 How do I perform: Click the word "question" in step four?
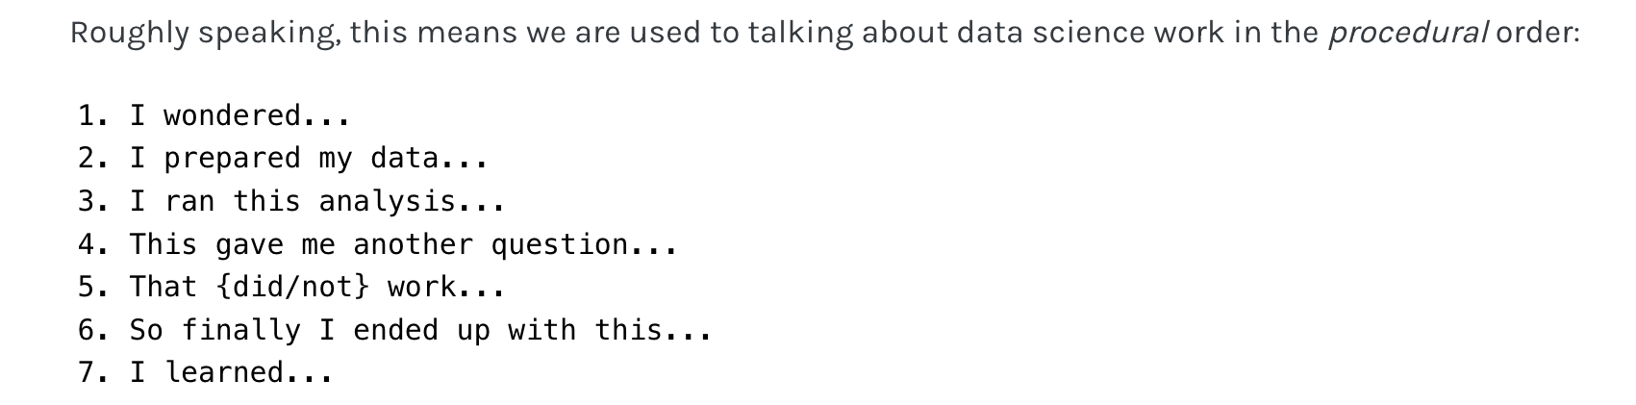[x=560, y=244]
